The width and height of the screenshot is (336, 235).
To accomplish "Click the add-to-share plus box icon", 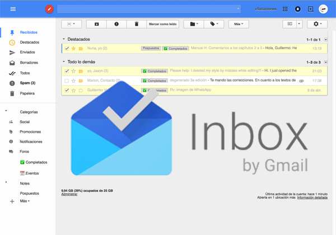I will (x=310, y=9).
